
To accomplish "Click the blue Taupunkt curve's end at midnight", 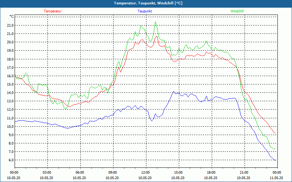I will pos(276,160).
